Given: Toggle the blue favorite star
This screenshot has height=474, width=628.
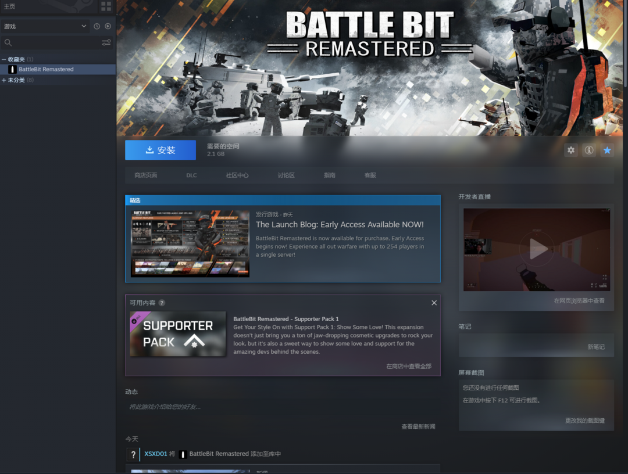Looking at the screenshot, I should [607, 150].
